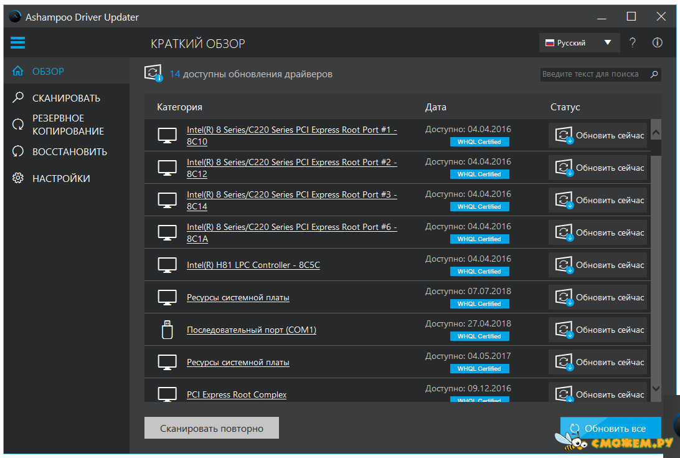Click monitor icon for Root Port #1
This screenshot has height=458, width=680.
167,135
